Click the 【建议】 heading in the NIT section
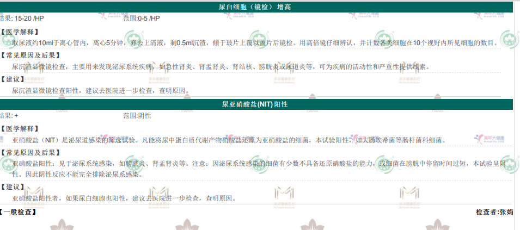Image resolution: width=520 pixels, height=230 pixels. tap(13, 187)
